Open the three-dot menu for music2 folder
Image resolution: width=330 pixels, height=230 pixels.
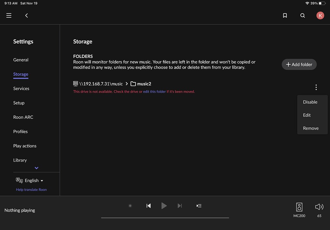pyautogui.click(x=316, y=87)
